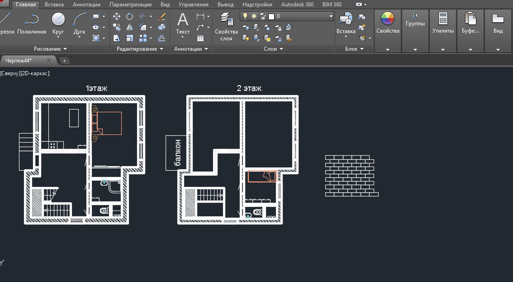Image resolution: width=513 pixels, height=282 pixels.
Task: Click the Create Block icon
Action: (362, 17)
